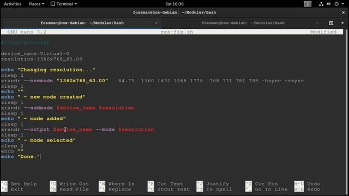349x196 pixels.
Task: Click the --addmode option
Action: pyautogui.click(x=38, y=108)
